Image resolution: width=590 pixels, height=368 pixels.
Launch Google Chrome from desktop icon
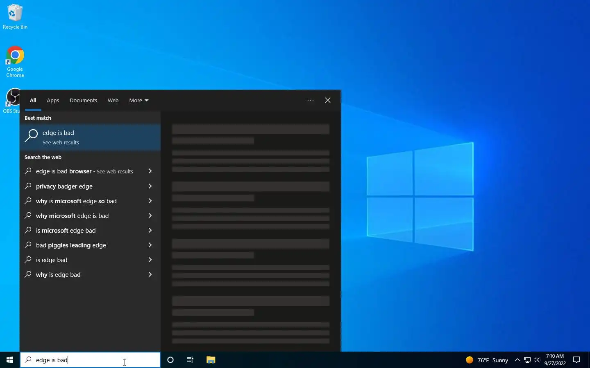[x=15, y=62]
